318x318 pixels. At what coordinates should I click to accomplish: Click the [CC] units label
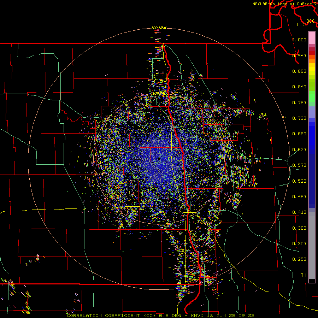click(x=301, y=24)
